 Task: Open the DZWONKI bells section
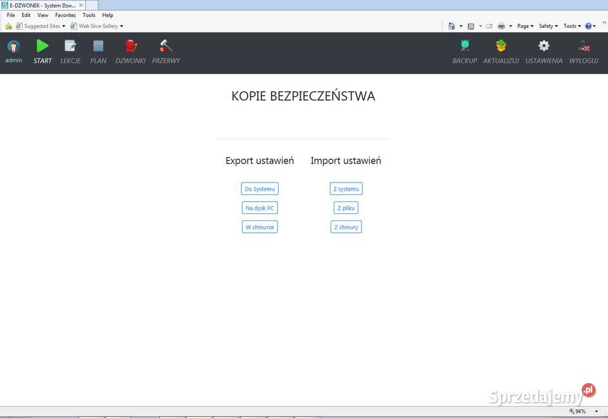point(130,46)
